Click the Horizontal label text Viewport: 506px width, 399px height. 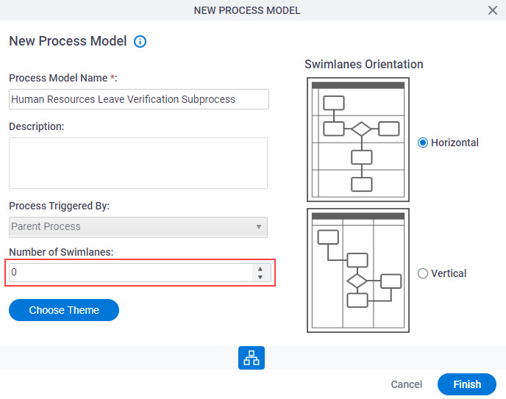click(x=455, y=143)
